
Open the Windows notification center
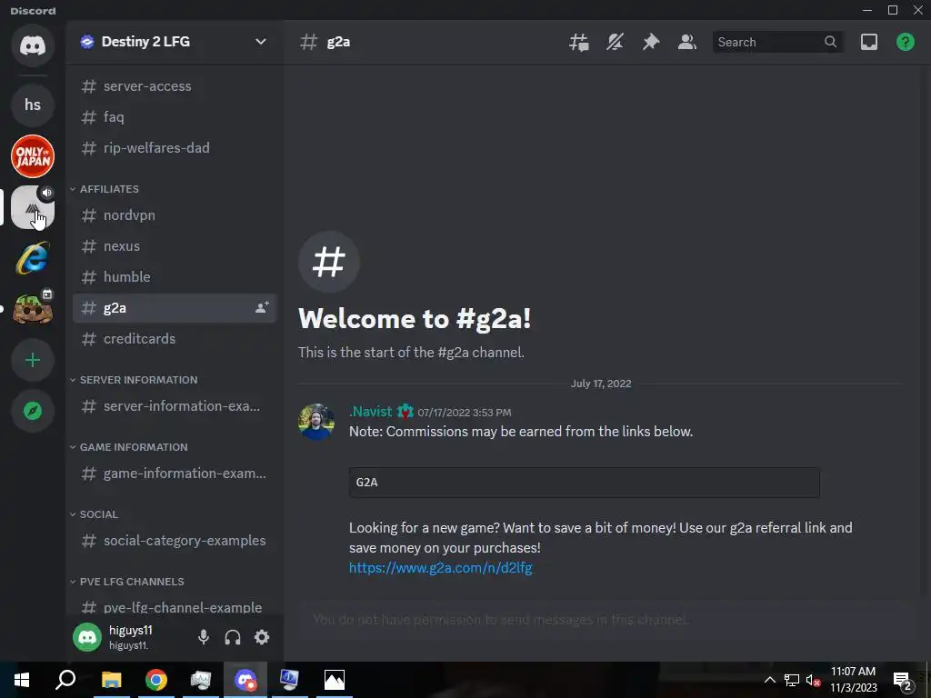click(x=903, y=681)
